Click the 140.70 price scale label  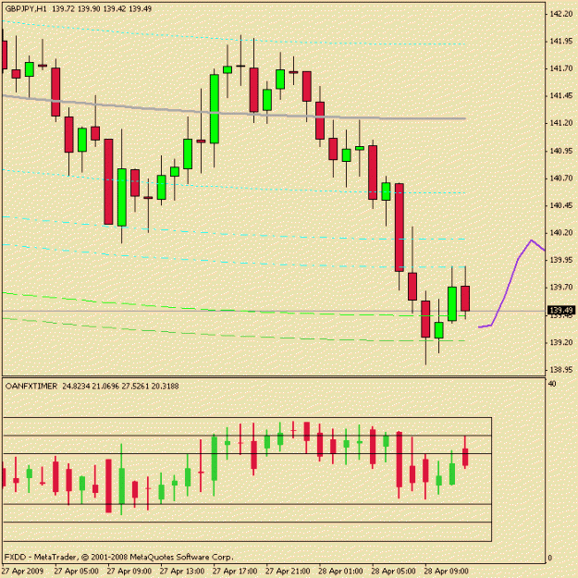click(561, 178)
